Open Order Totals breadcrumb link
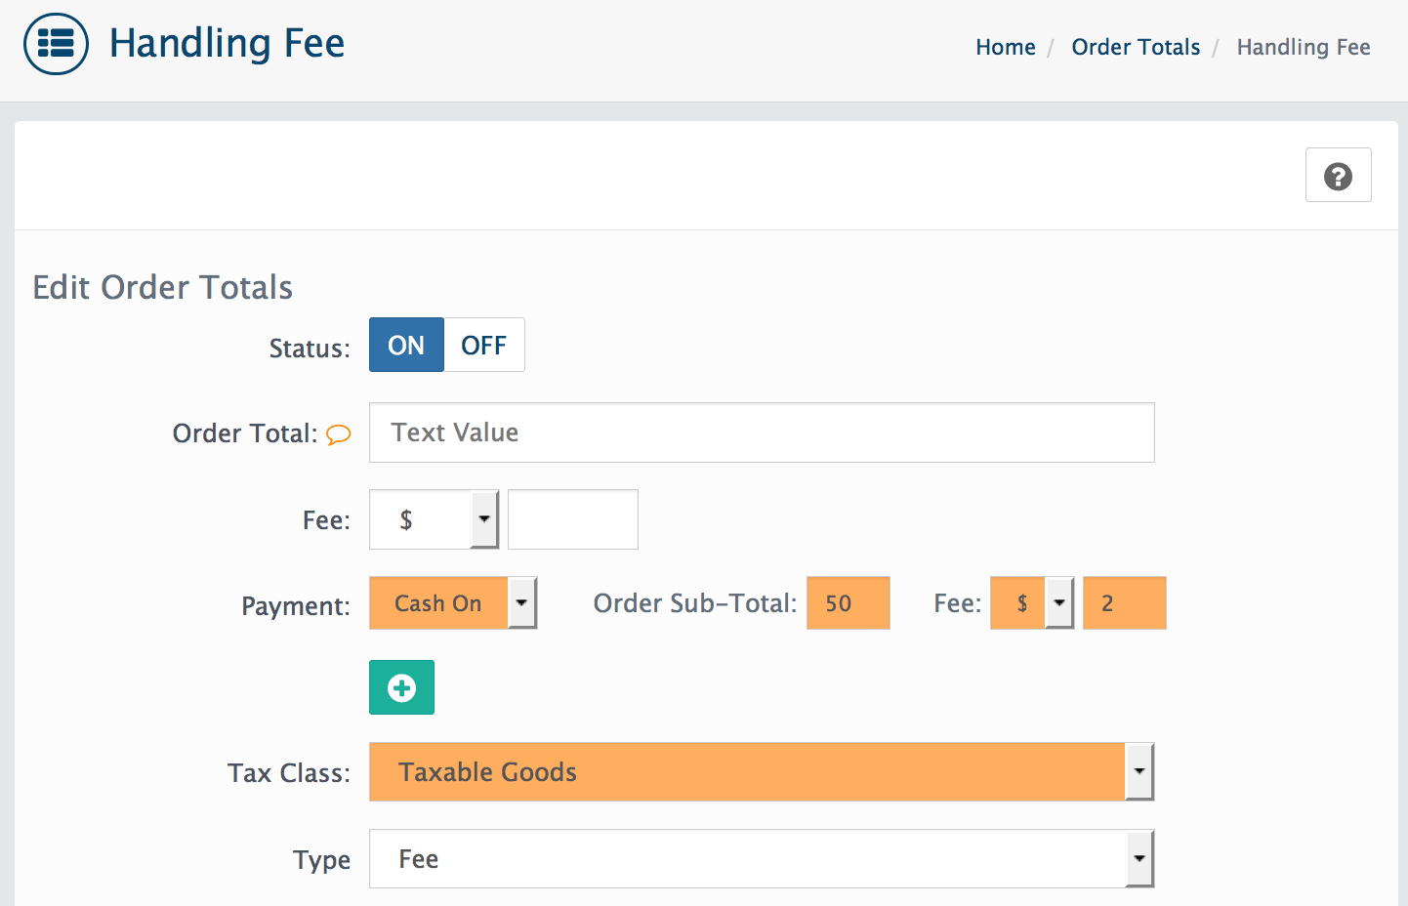 1136,47
